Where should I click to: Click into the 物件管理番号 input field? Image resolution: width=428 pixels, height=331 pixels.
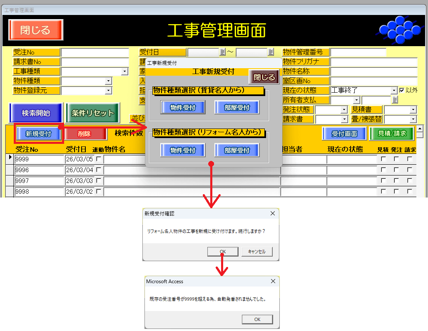click(358, 52)
